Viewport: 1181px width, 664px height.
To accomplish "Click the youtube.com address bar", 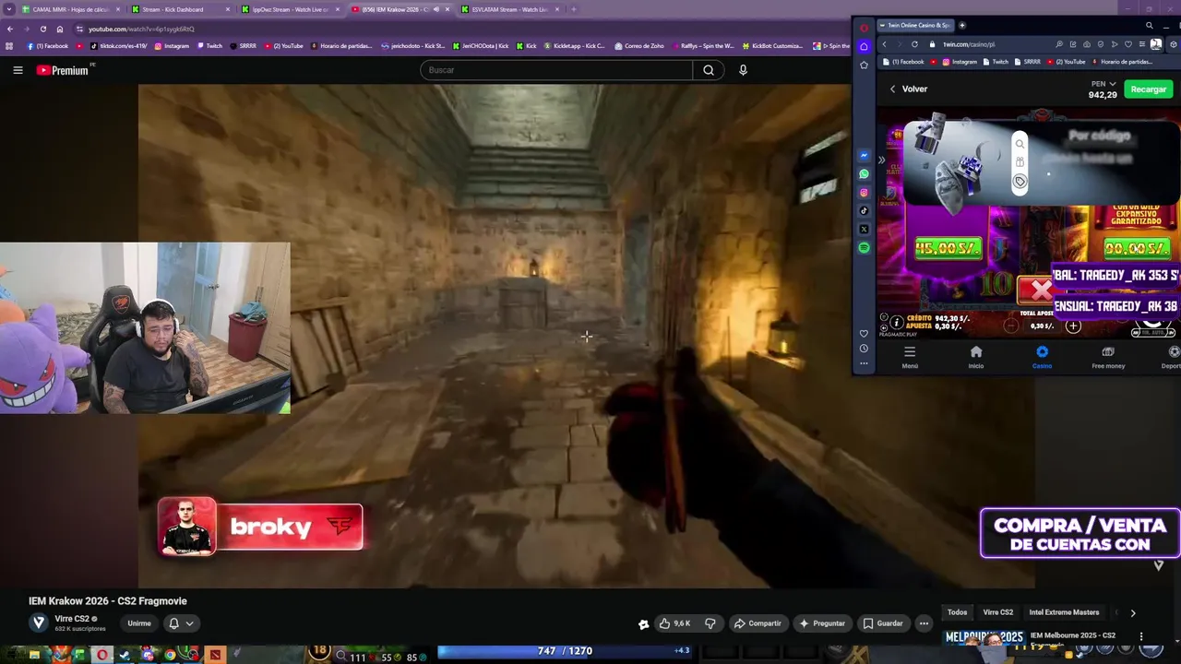I will coord(461,29).
